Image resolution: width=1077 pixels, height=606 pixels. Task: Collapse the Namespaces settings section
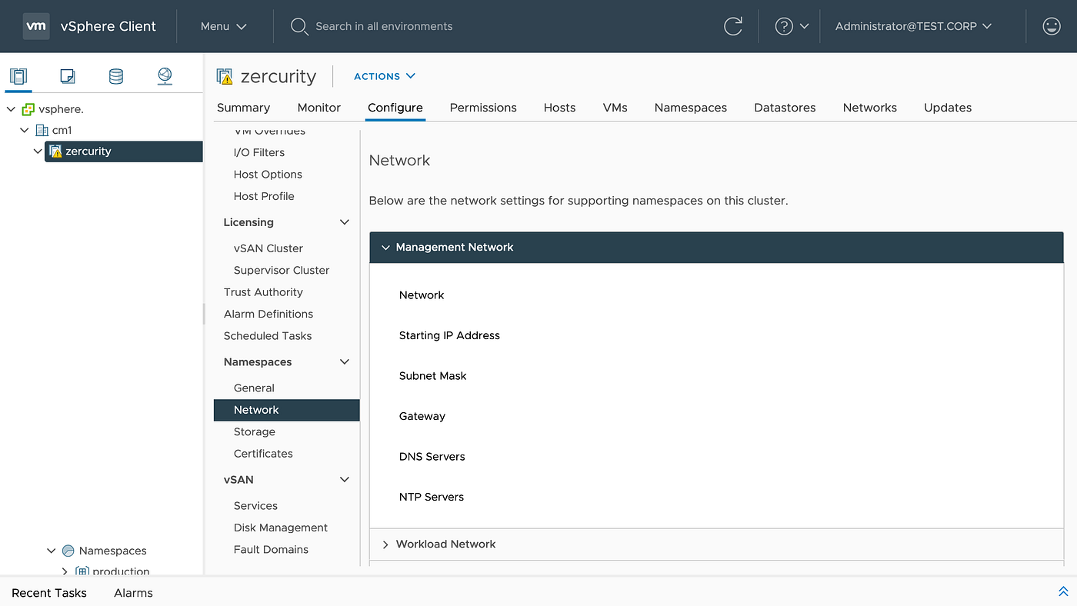[345, 362]
